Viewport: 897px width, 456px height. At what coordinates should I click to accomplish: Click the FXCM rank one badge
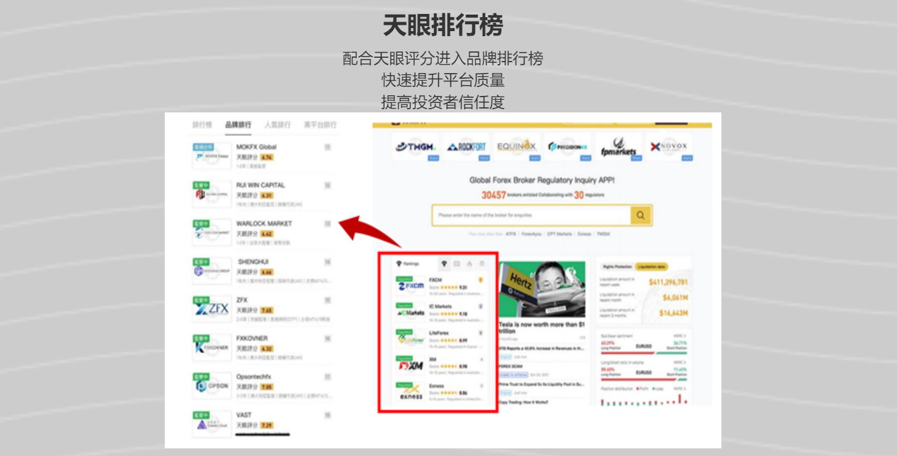coord(480,279)
